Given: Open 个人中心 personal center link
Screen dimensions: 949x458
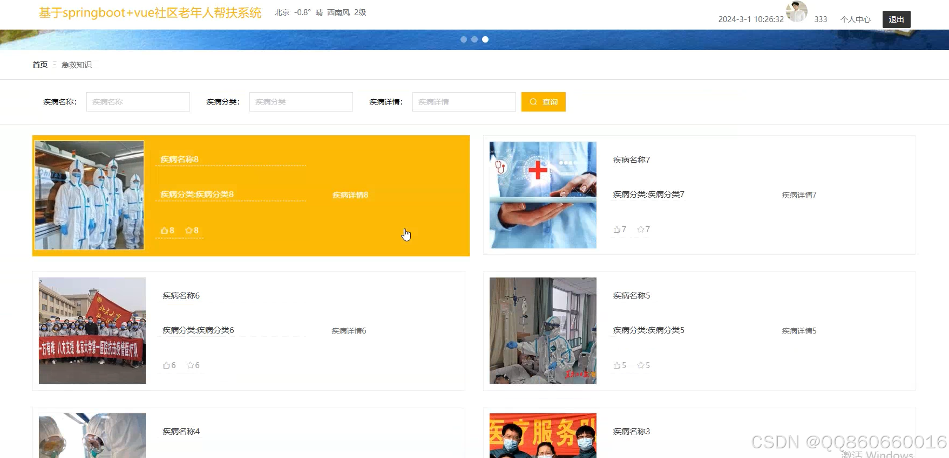Looking at the screenshot, I should click(x=855, y=19).
